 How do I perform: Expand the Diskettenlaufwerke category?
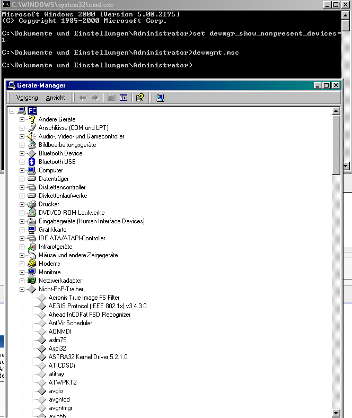(x=22, y=196)
